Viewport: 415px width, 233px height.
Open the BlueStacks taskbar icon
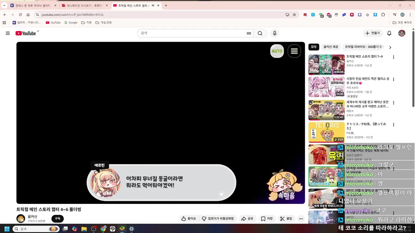click(x=122, y=229)
